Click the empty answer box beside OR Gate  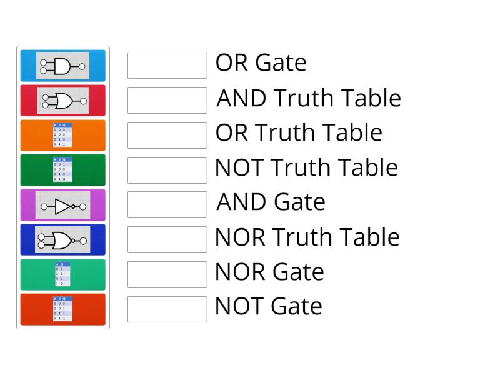click(x=167, y=66)
